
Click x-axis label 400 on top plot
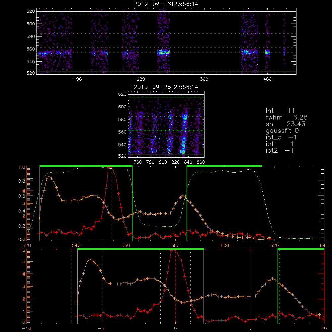click(267, 79)
